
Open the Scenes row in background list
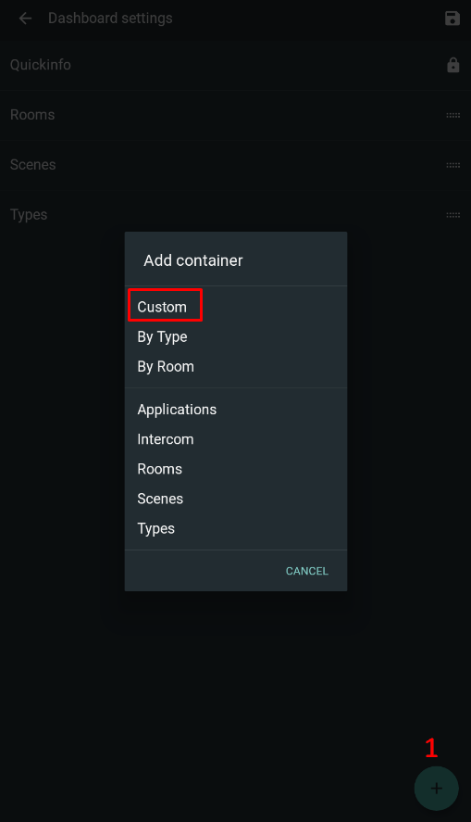point(235,165)
